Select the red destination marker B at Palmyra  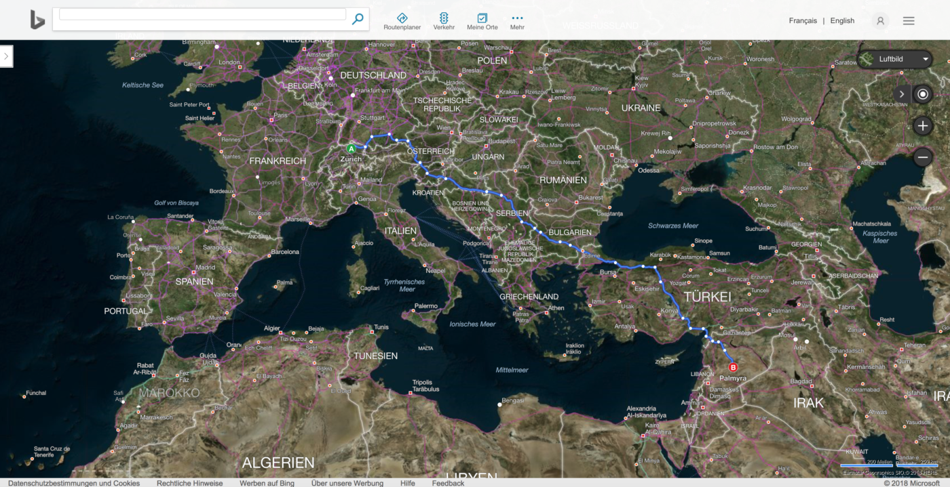coord(733,367)
